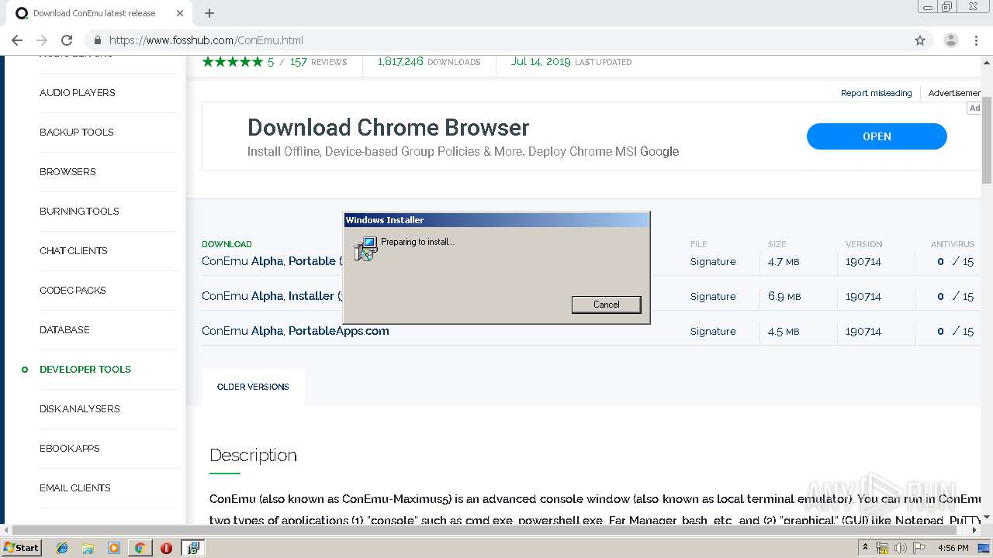Click the browser forward arrow
The image size is (993, 558).
42,40
